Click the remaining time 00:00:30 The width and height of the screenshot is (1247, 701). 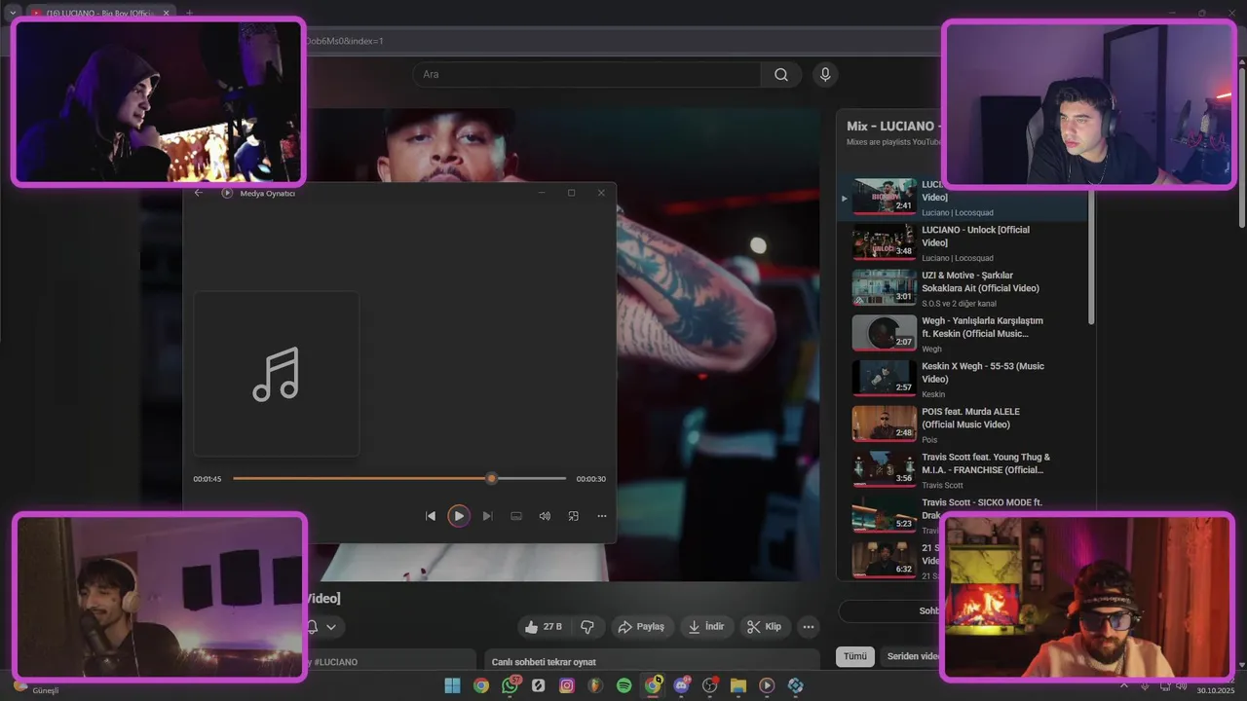pos(590,479)
